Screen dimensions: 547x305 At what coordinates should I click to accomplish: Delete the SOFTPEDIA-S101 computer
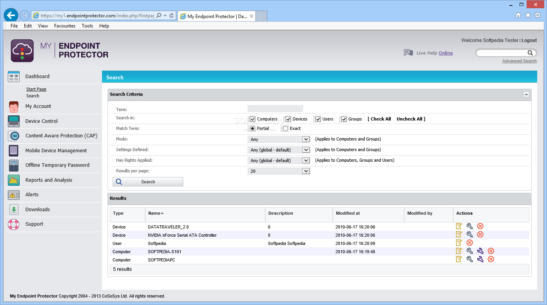click(x=490, y=251)
